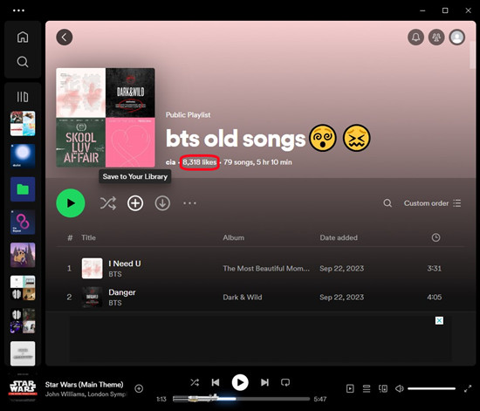Open the grey cover at sidebar bottom
The image size is (480, 411).
[23, 353]
